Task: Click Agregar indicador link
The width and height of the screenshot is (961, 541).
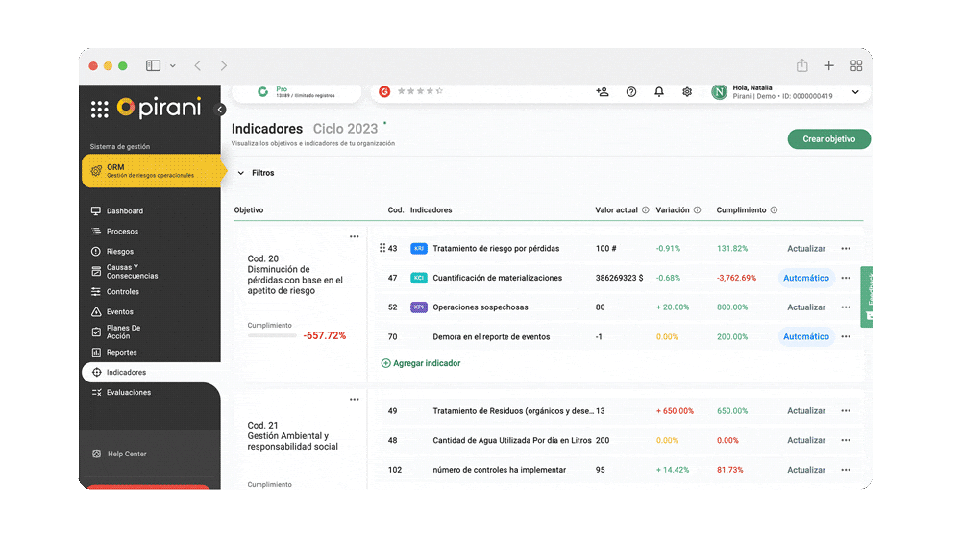Action: [x=421, y=364]
